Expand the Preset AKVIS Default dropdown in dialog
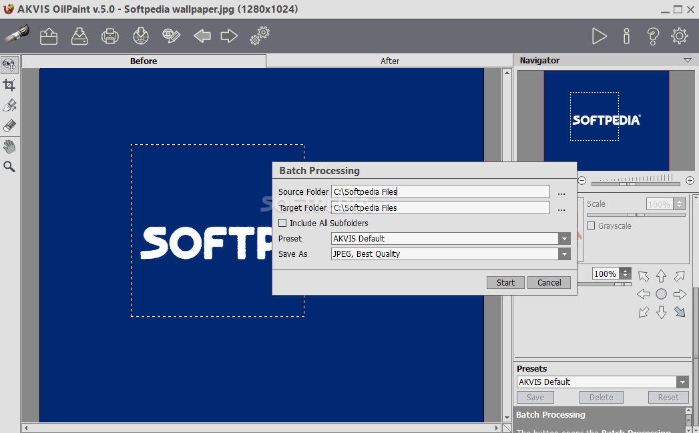Screen dimensions: 699x433 click(x=564, y=239)
